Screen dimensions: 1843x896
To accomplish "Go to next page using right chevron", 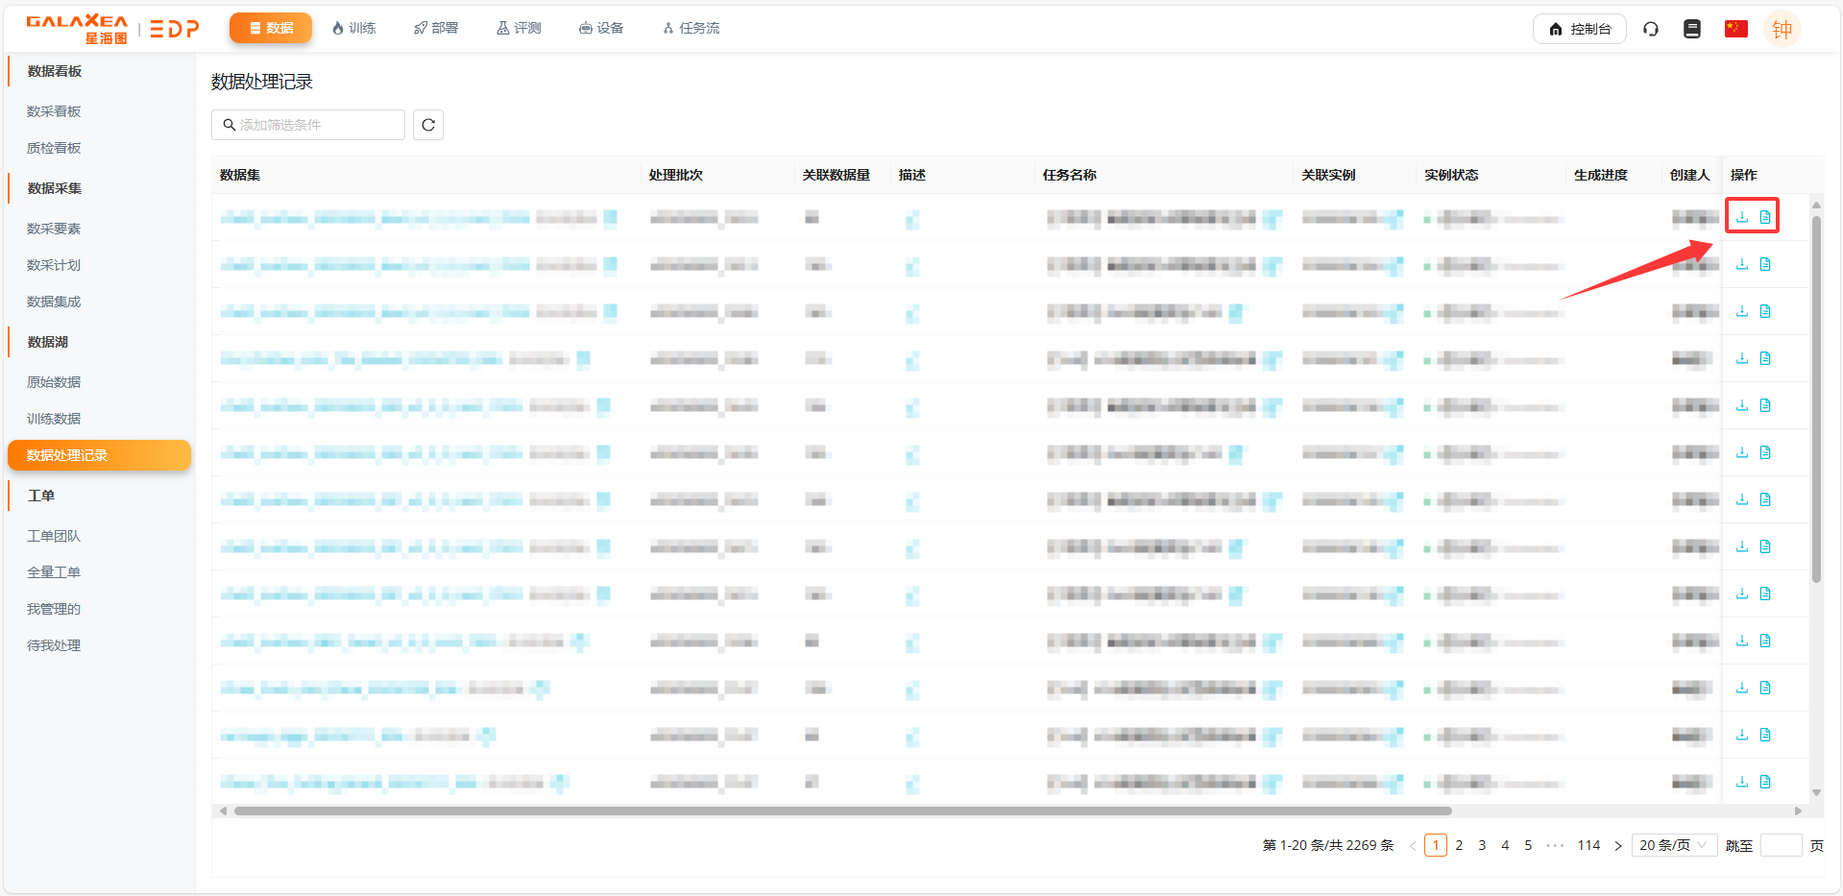I will pyautogui.click(x=1618, y=845).
